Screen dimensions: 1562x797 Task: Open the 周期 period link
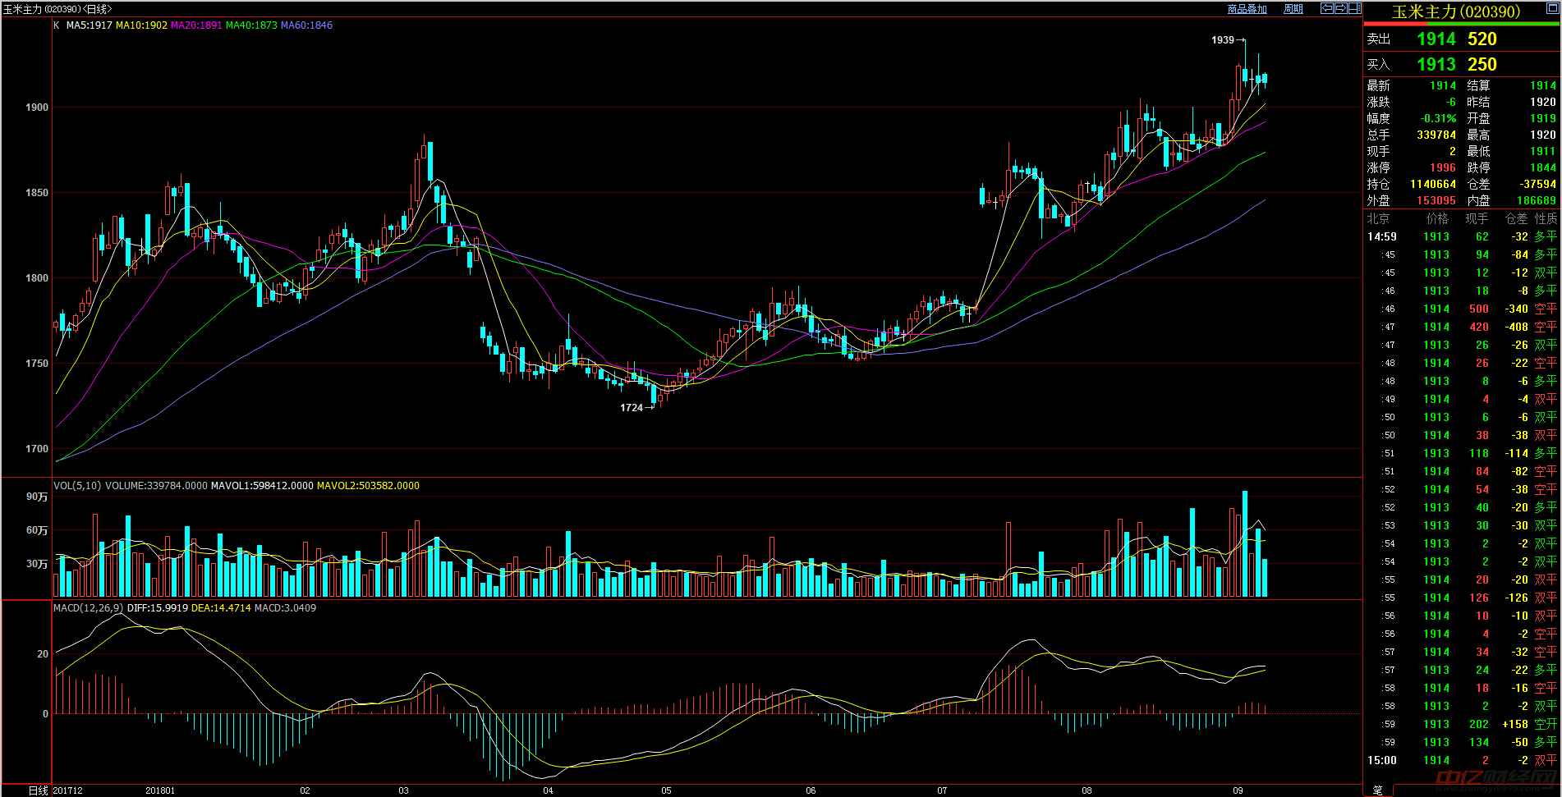point(1293,9)
